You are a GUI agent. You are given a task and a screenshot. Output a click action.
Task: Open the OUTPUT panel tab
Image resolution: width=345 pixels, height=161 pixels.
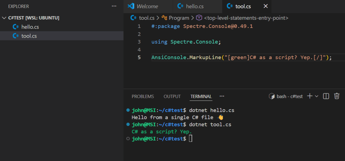point(172,96)
